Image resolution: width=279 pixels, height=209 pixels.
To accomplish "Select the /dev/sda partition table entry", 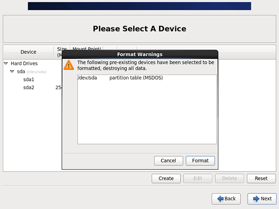I will (120, 78).
